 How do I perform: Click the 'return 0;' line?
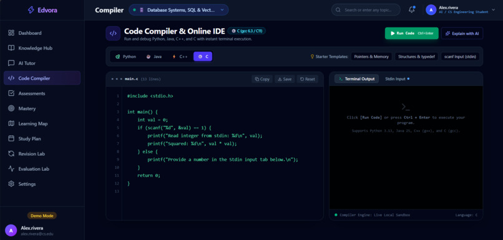149,175
